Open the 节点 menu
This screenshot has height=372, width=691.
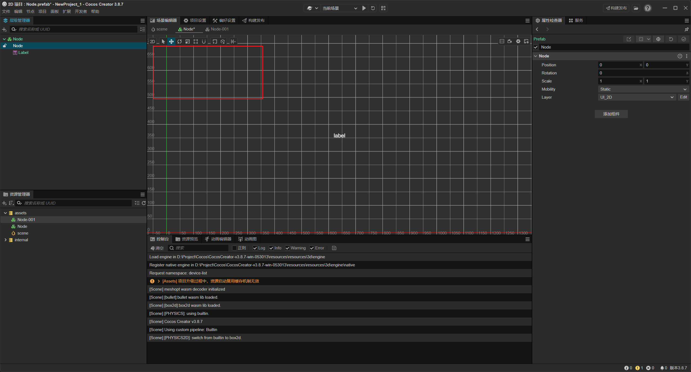click(x=30, y=11)
